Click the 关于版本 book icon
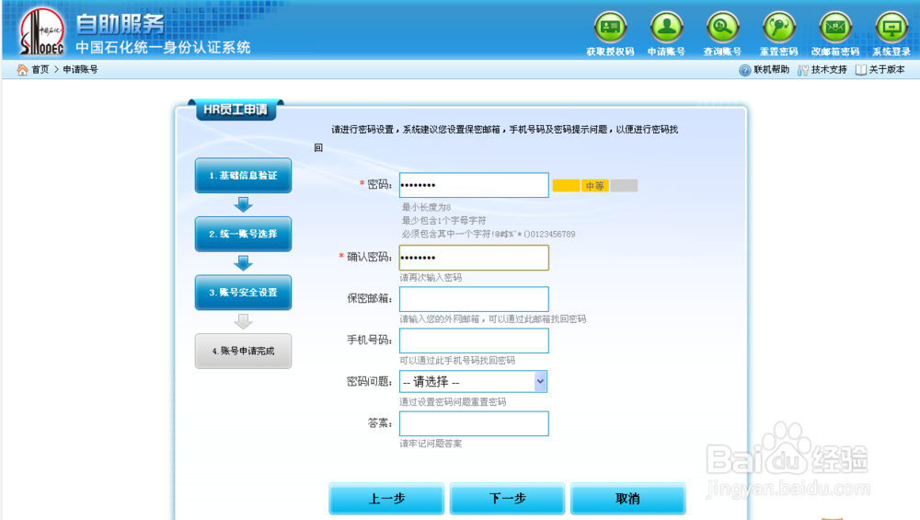The width and height of the screenshot is (920, 520). (x=861, y=70)
